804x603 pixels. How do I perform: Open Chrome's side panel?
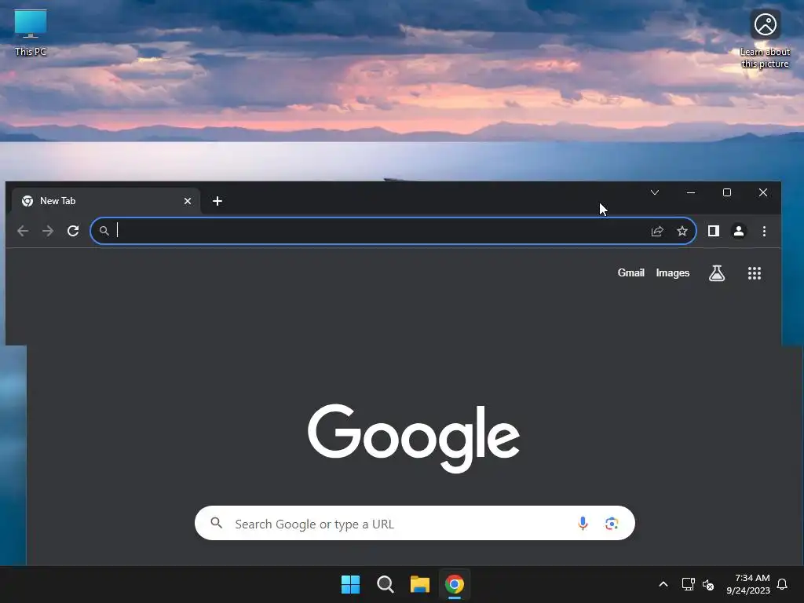point(713,232)
